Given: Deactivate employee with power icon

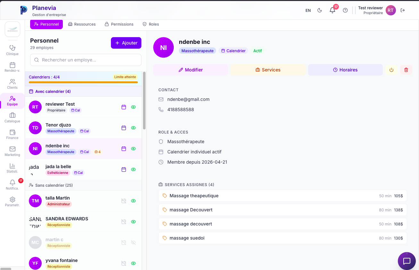Looking at the screenshot, I should 391,70.
